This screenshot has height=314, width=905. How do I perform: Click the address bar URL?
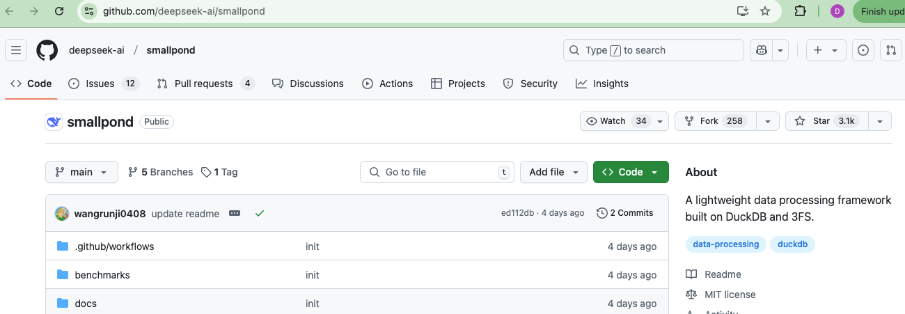click(x=184, y=11)
